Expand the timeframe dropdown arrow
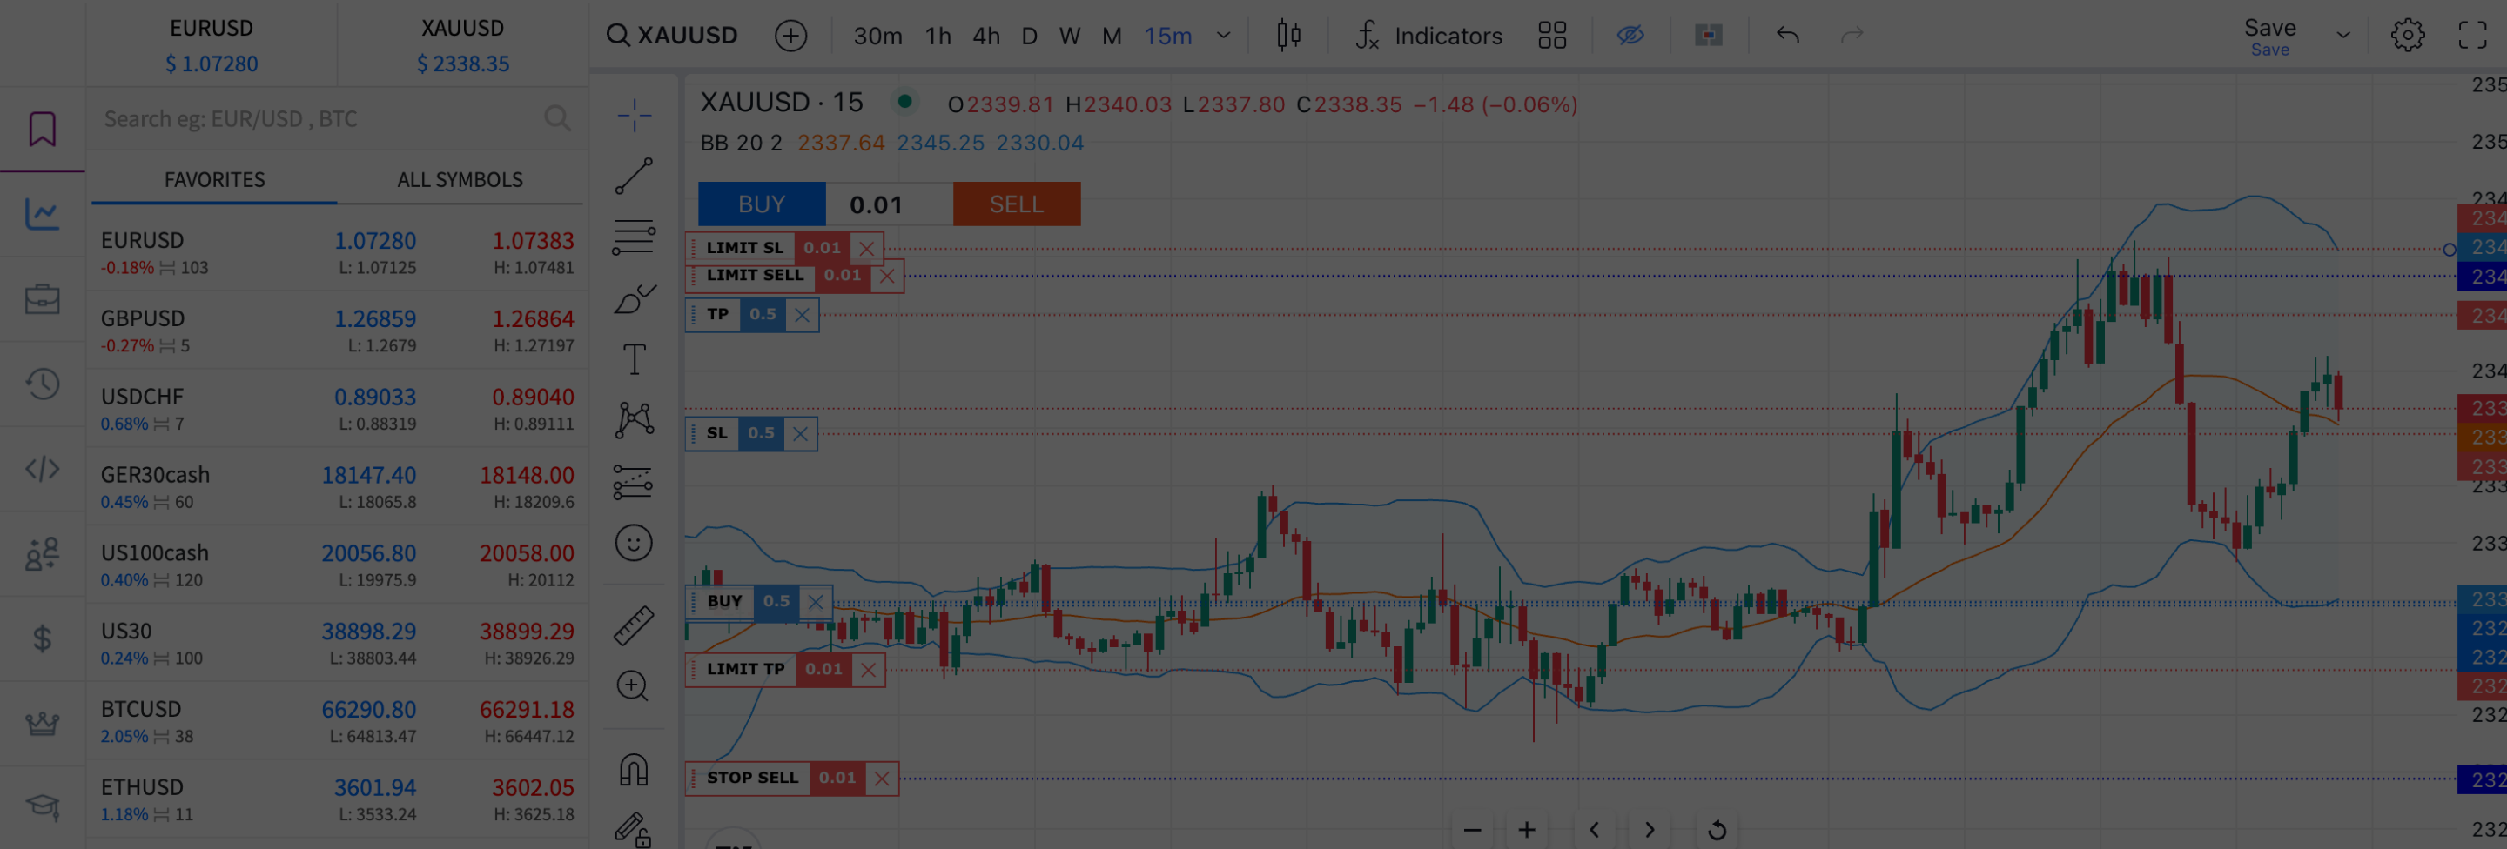 pyautogui.click(x=1223, y=36)
